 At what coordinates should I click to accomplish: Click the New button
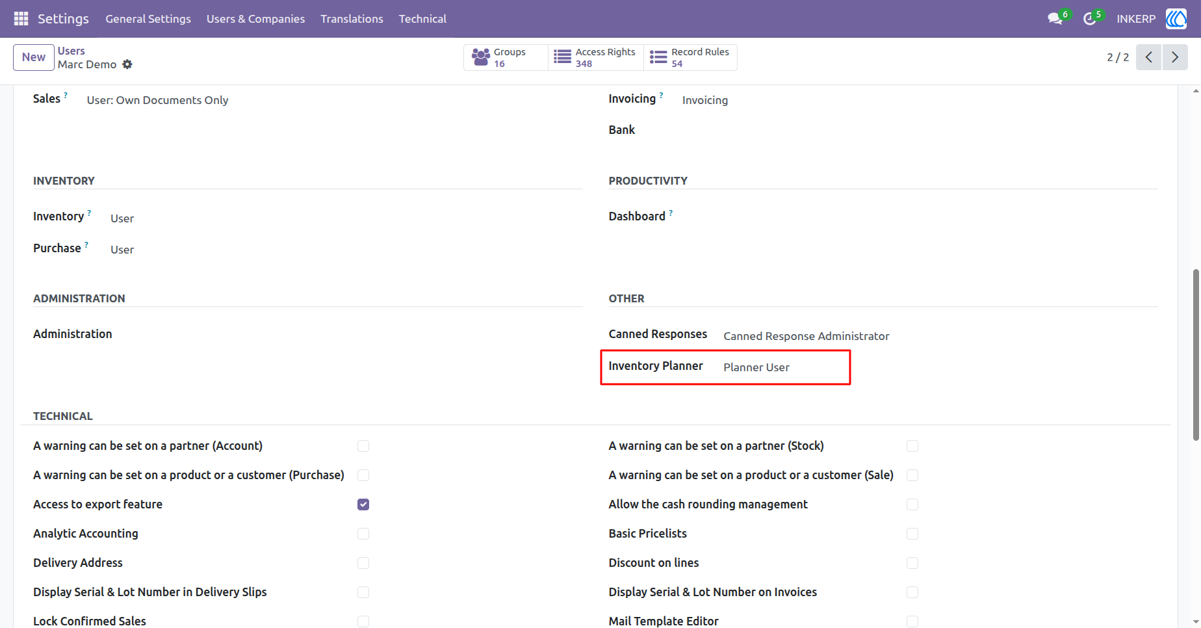point(34,57)
